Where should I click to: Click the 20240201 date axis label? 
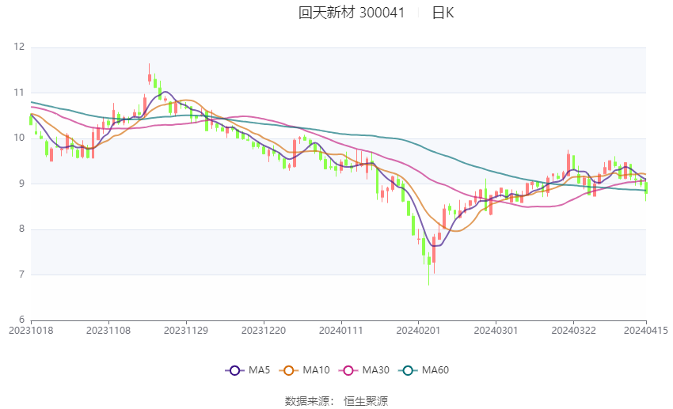418,331
